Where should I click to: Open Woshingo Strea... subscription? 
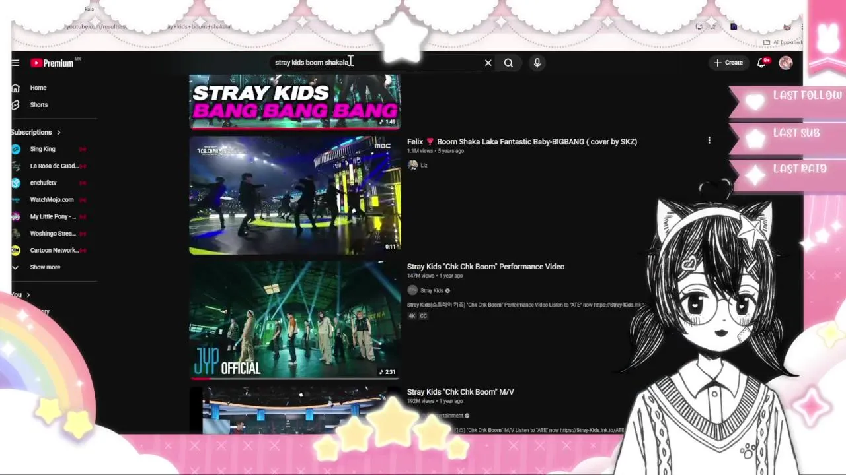[x=53, y=233]
